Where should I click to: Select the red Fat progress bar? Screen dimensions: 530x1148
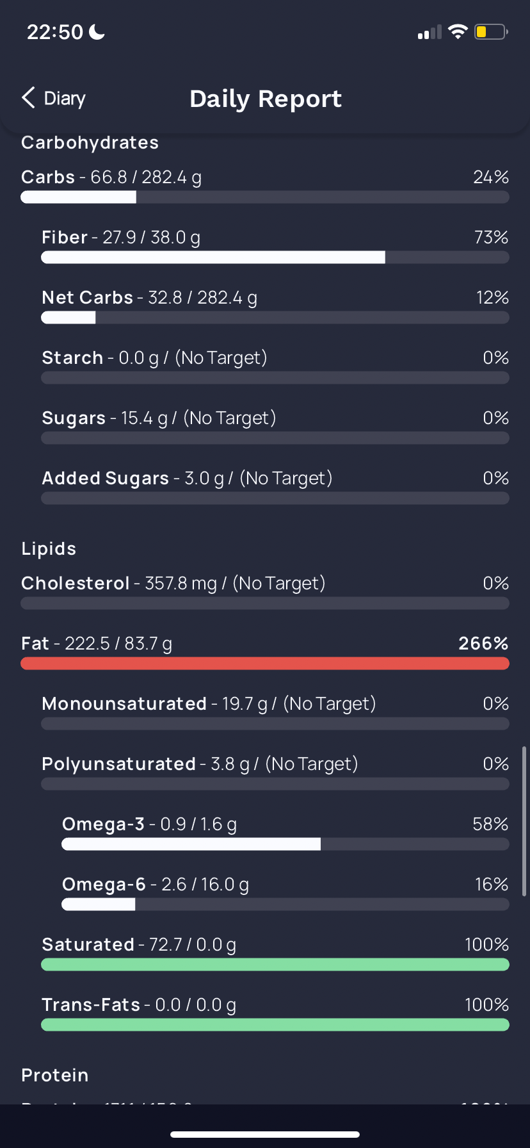tap(265, 664)
